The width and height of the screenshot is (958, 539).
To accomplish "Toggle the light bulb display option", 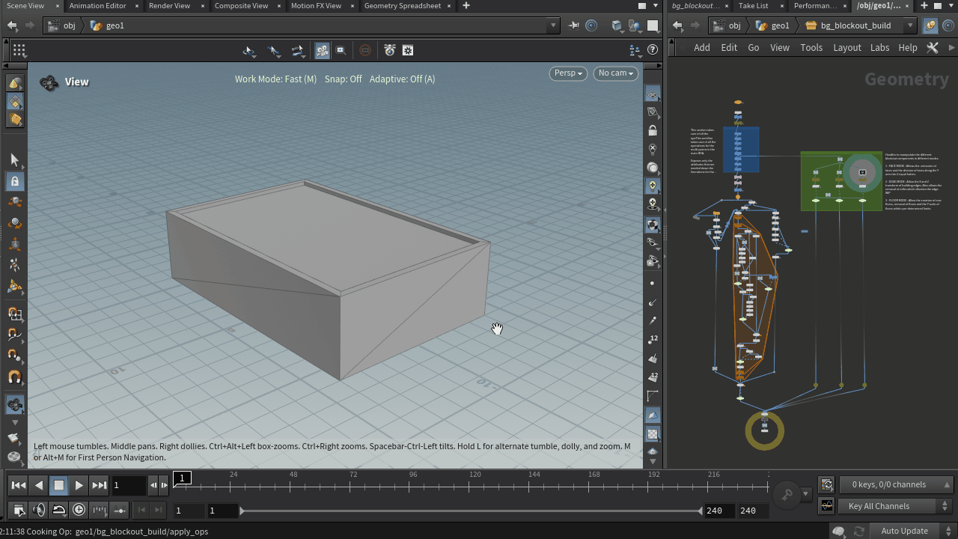I will tap(653, 186).
